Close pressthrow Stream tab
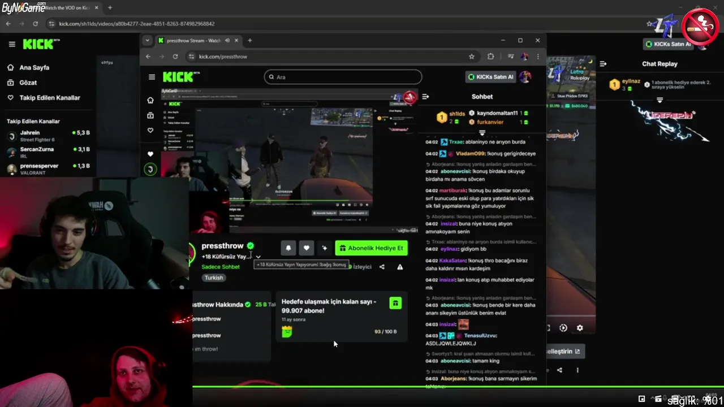This screenshot has width=724, height=407. coord(236,41)
